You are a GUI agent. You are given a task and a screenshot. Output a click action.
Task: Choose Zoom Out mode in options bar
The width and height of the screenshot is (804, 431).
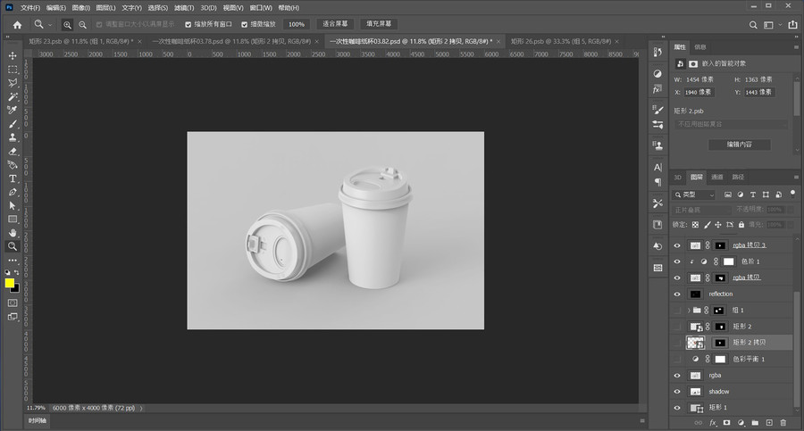[82, 25]
